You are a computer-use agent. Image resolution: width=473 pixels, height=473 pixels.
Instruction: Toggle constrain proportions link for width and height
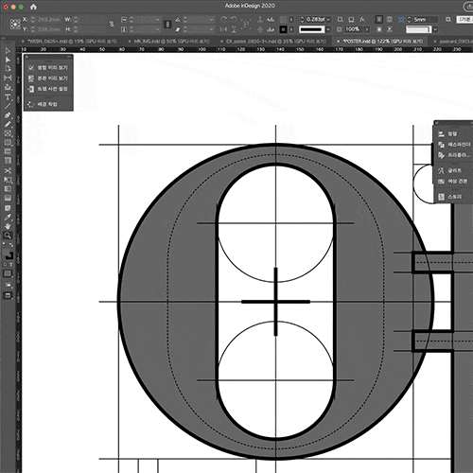112,24
